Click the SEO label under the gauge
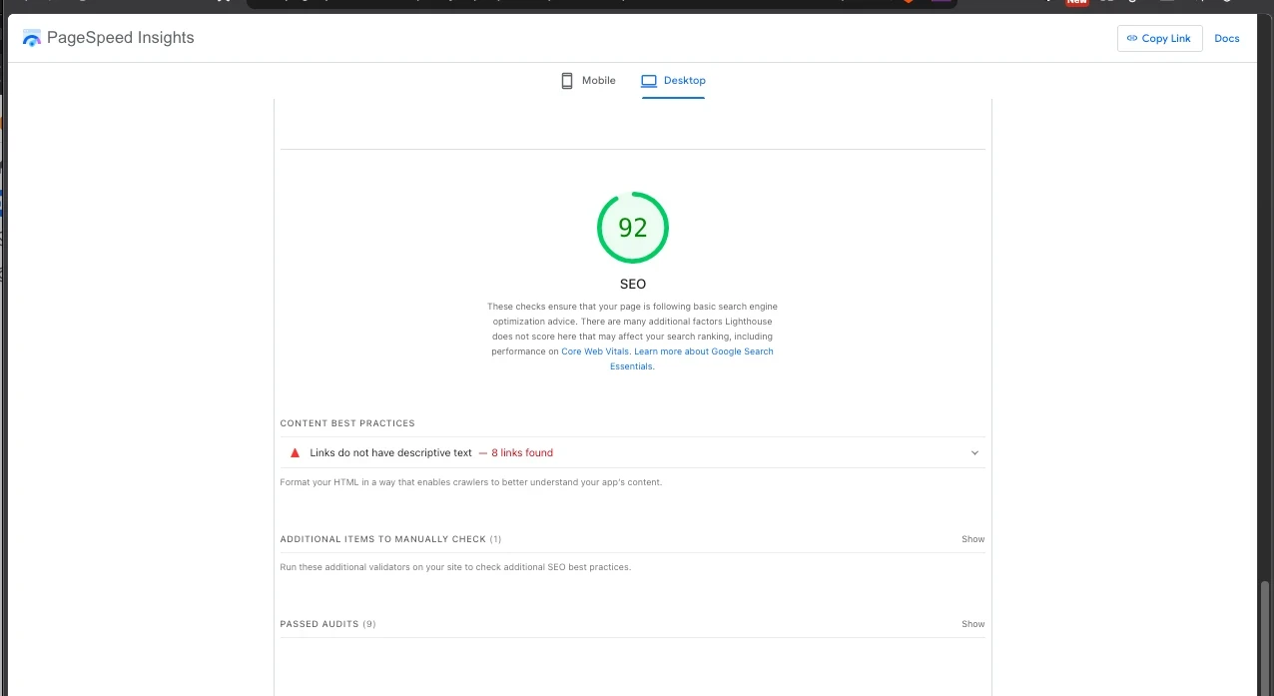Screen dimensions: 1274x696 coord(633,285)
